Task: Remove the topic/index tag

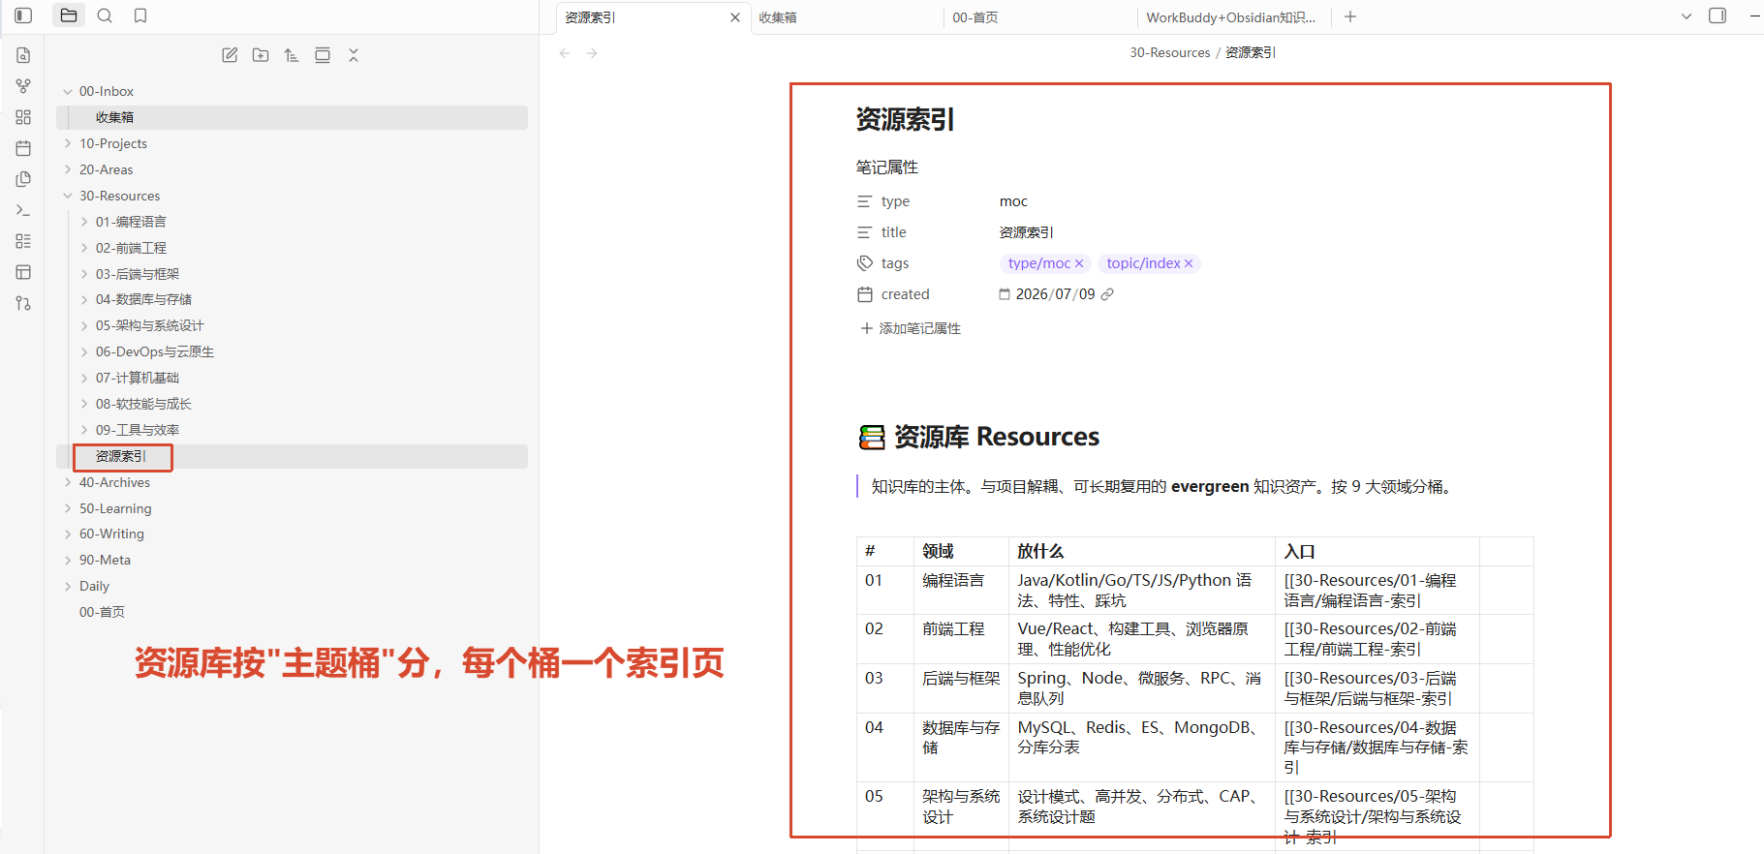Action: point(1189,263)
